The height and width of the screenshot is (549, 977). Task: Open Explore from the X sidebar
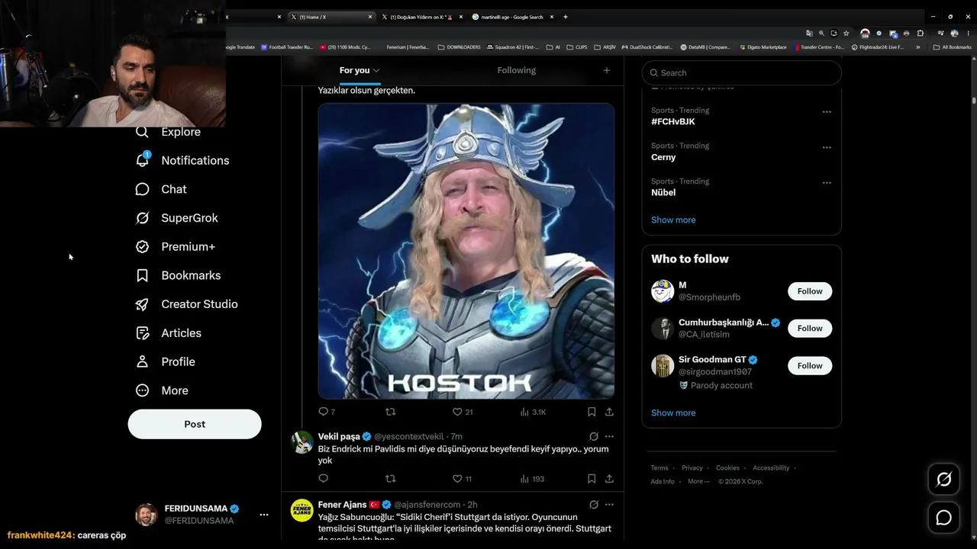coord(168,132)
